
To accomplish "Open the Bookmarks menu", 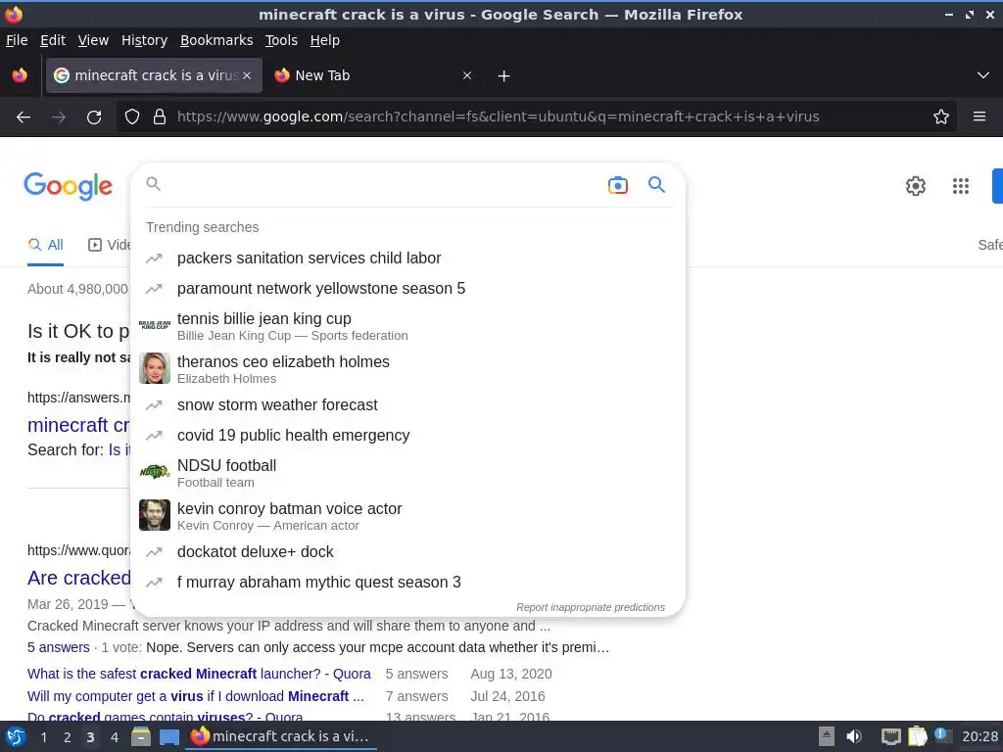I will click(216, 40).
